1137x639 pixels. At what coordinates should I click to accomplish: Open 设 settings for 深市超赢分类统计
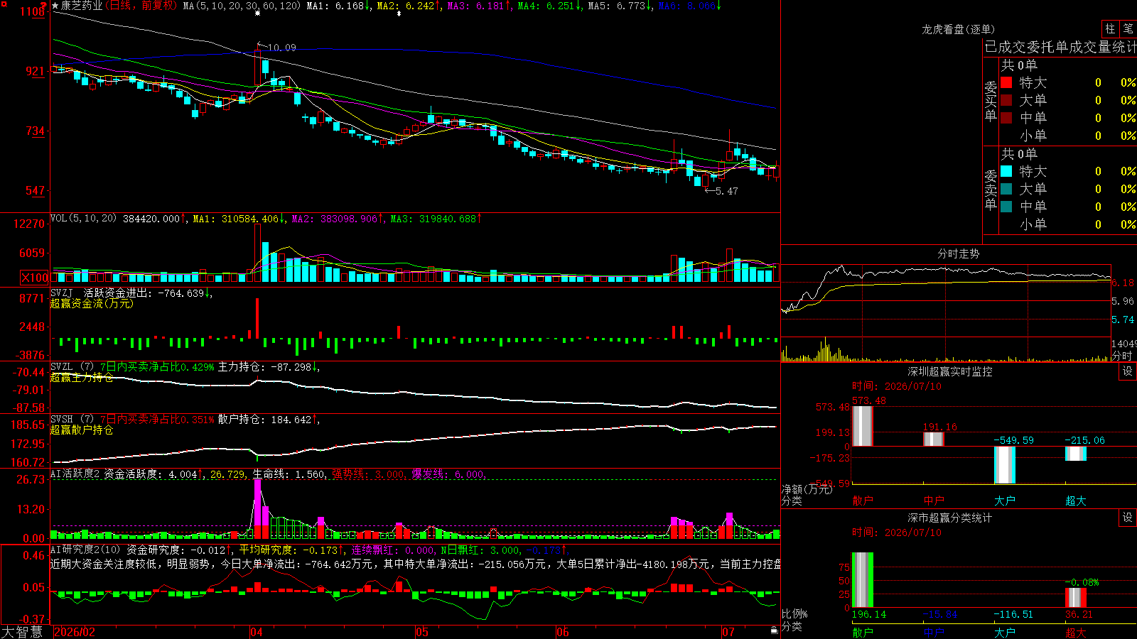click(x=1128, y=518)
